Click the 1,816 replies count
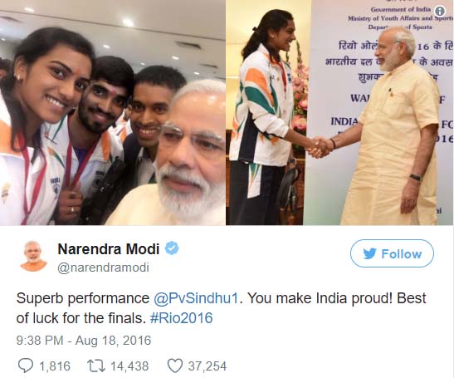The height and width of the screenshot is (378, 454). [55, 366]
